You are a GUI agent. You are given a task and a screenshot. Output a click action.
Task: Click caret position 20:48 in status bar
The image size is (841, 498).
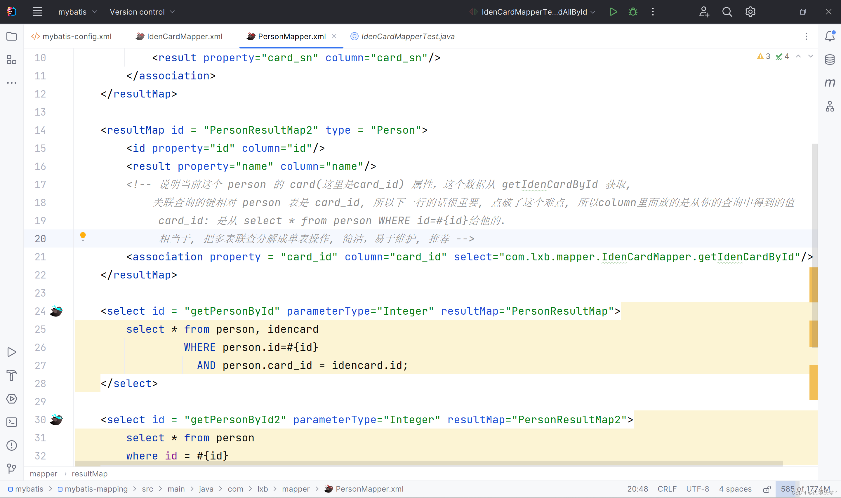[x=638, y=489]
